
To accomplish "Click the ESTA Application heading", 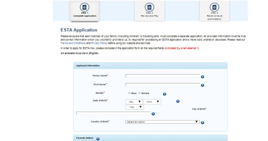I will pos(79,30).
